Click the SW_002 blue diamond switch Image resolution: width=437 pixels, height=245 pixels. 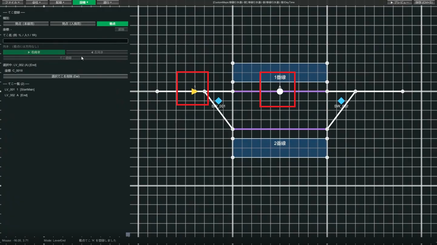tap(341, 101)
